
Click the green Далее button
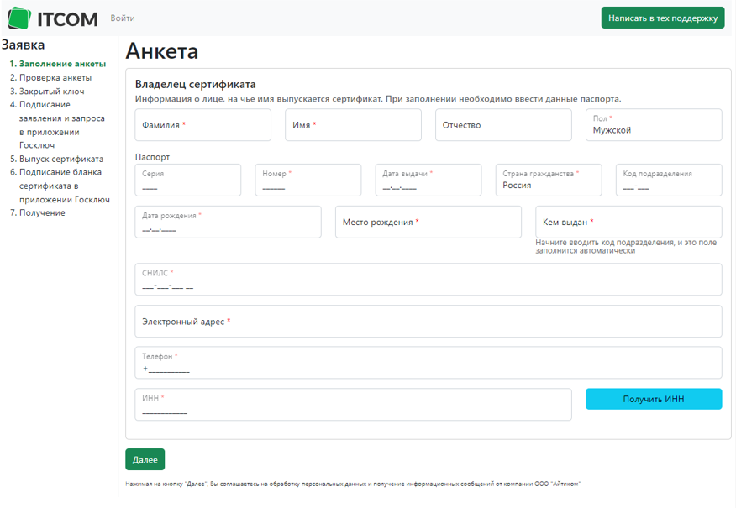[145, 459]
